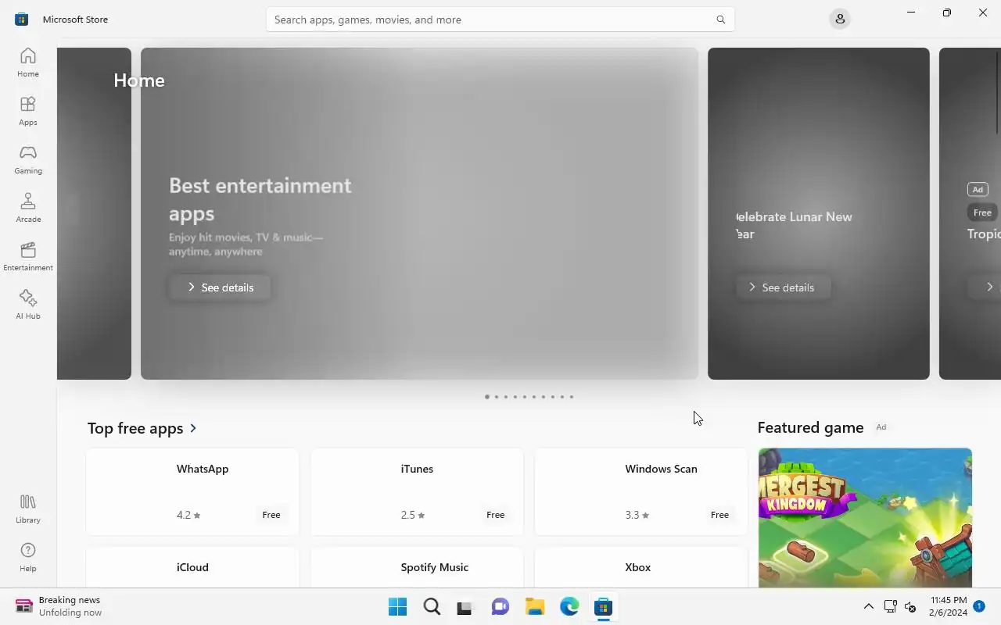This screenshot has width=1001, height=625.
Task: Open Task View on the taskbar
Action: (x=466, y=607)
